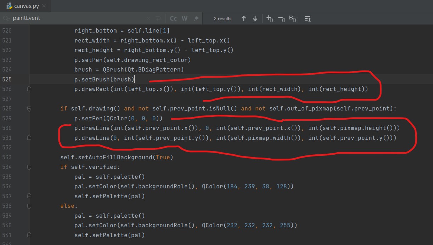Collapse the if block at line 528
Viewport: 433px width, 245px height.
(x=29, y=108)
